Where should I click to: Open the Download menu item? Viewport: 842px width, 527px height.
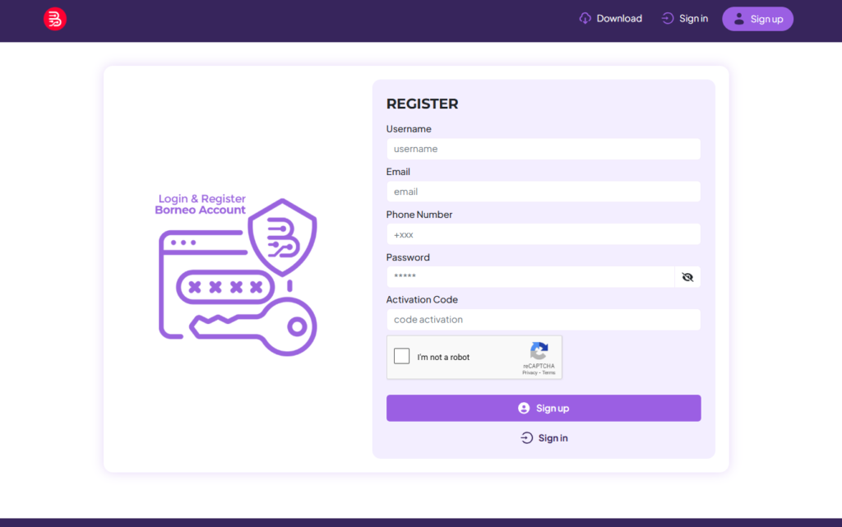coord(618,18)
